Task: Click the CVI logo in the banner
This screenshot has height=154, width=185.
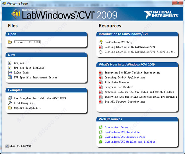Action: pyautogui.click(x=16, y=14)
